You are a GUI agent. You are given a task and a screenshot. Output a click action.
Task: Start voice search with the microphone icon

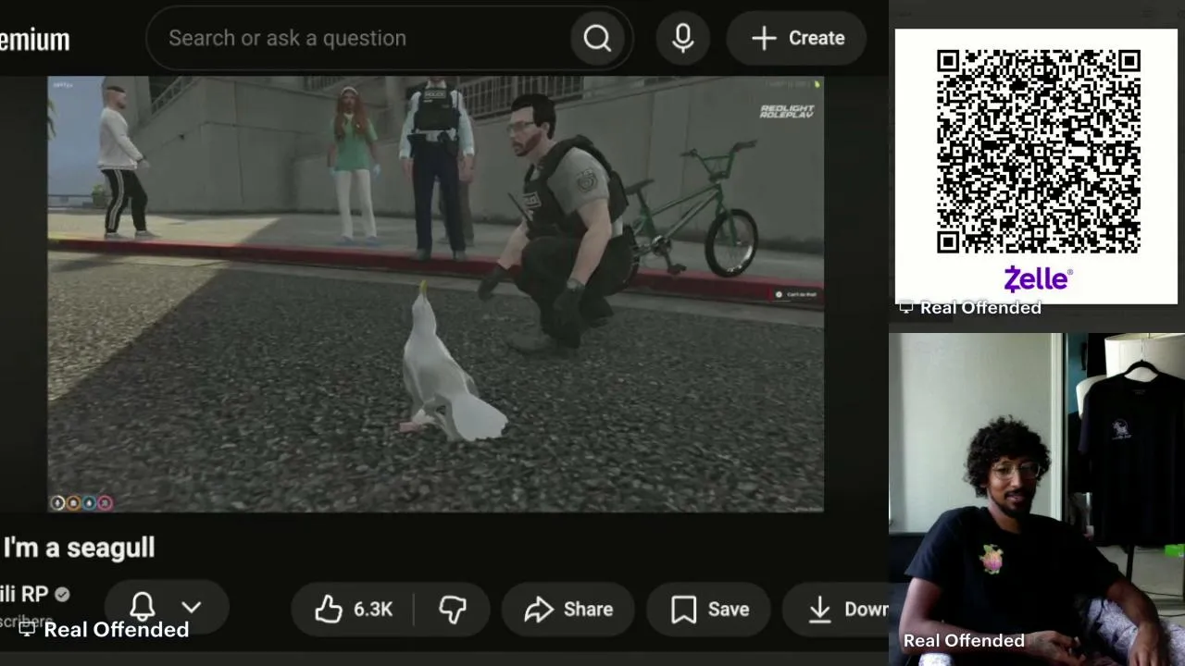click(x=683, y=38)
